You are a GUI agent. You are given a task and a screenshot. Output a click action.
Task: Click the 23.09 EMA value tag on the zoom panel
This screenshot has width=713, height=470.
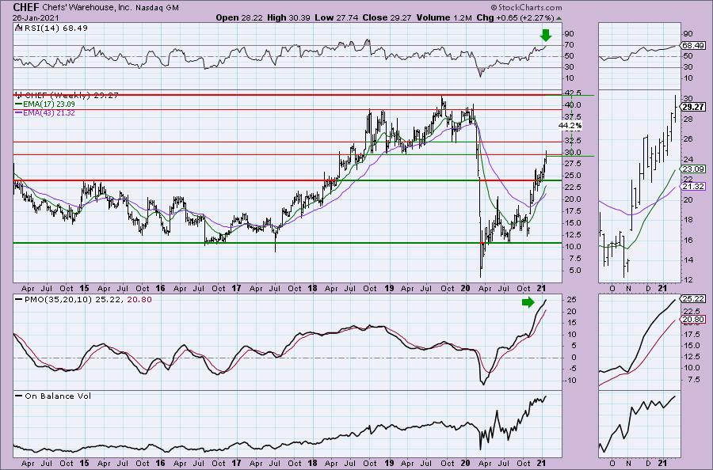pyautogui.click(x=693, y=169)
